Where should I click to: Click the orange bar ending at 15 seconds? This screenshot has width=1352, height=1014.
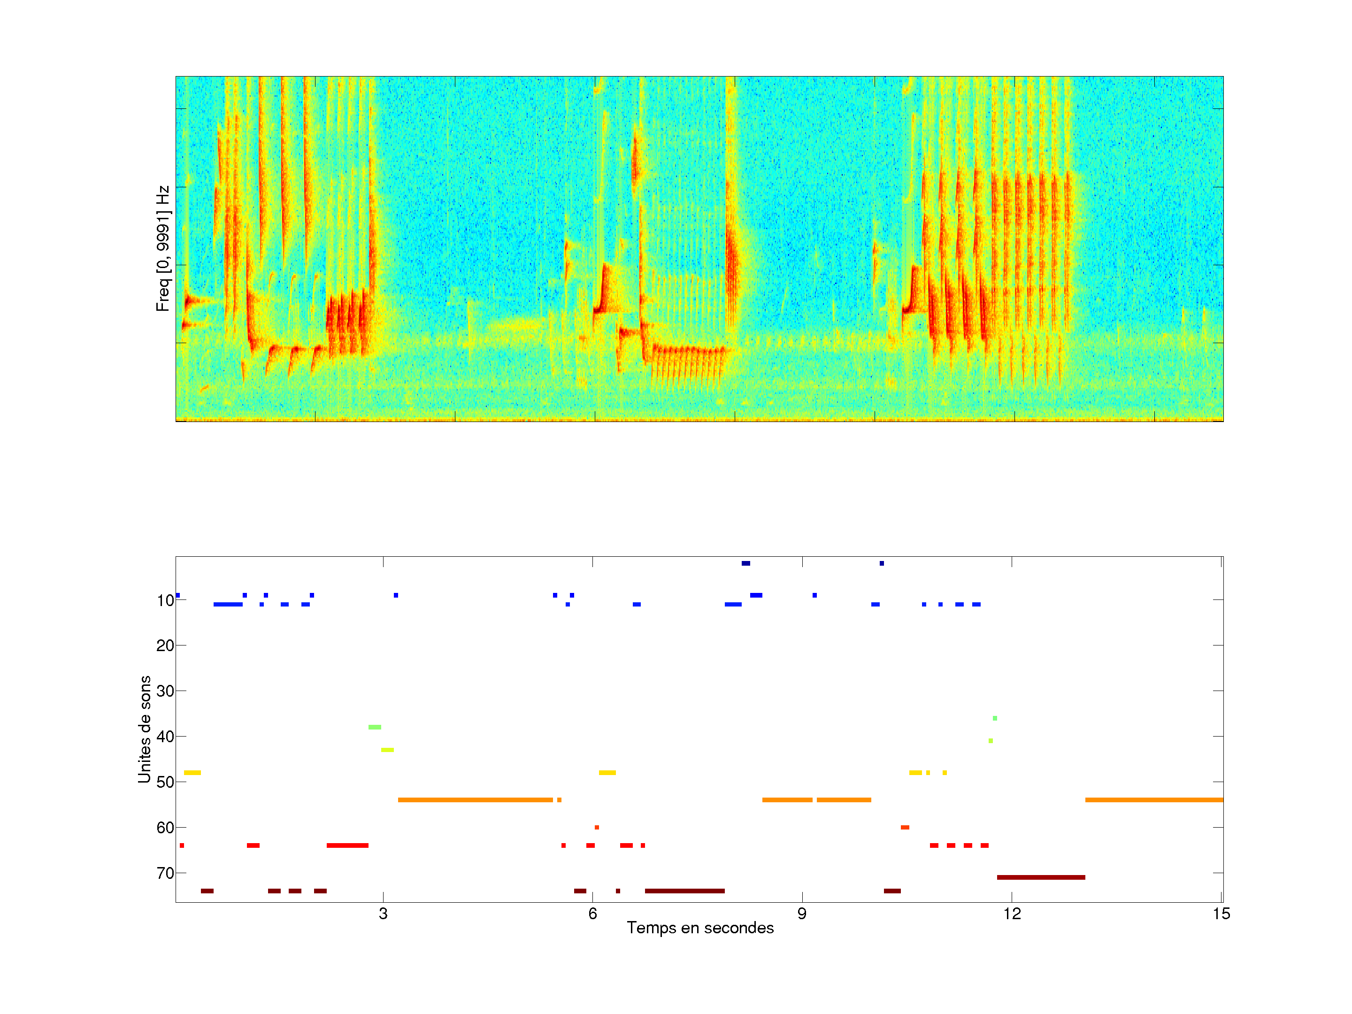(1153, 799)
